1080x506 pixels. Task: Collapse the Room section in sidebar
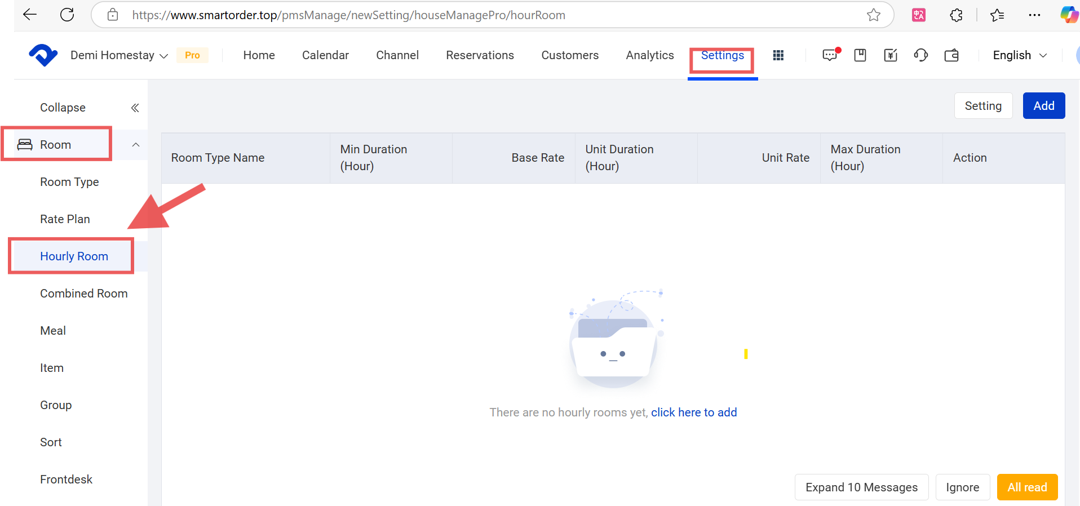tap(135, 145)
